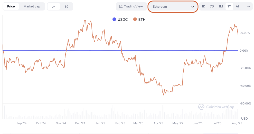Select the Price tab

pos(11,6)
